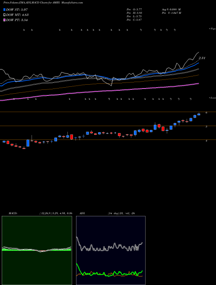Click the 'MACD:' panel heading
This screenshot has width=216, height=285.
pyautogui.click(x=13, y=213)
